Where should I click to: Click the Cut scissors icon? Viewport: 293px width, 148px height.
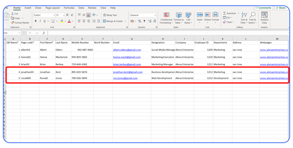coord(13,14)
